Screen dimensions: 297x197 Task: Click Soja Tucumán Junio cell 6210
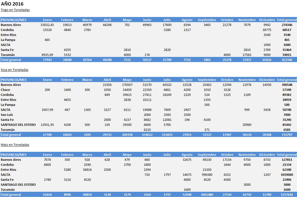tap(147, 130)
